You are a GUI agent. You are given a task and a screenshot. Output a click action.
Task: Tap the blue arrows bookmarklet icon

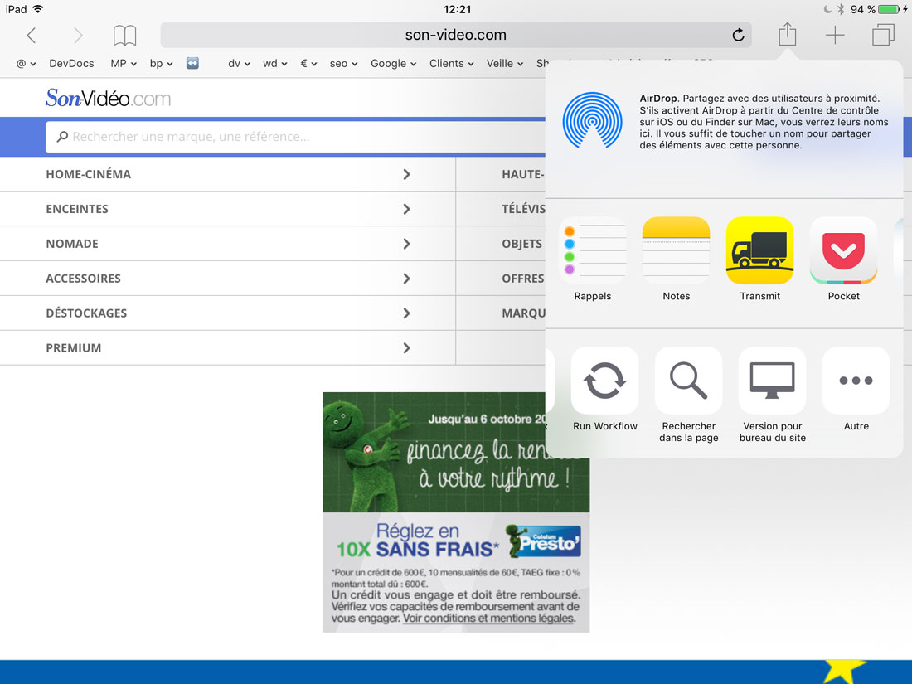[192, 63]
